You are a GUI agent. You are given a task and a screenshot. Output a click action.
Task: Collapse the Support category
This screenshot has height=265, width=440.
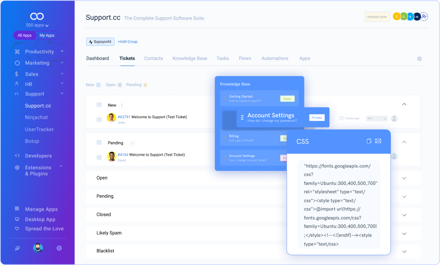[x=62, y=93]
